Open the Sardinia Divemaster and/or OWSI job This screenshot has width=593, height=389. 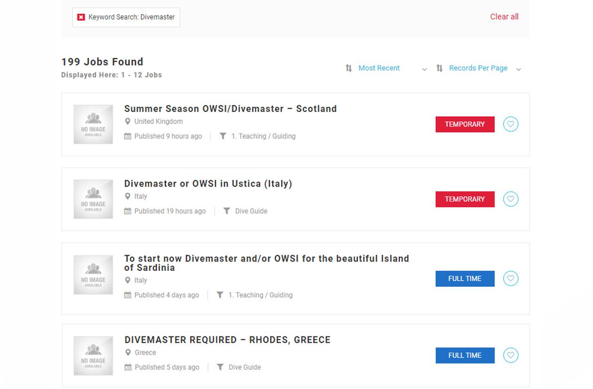coord(266,263)
